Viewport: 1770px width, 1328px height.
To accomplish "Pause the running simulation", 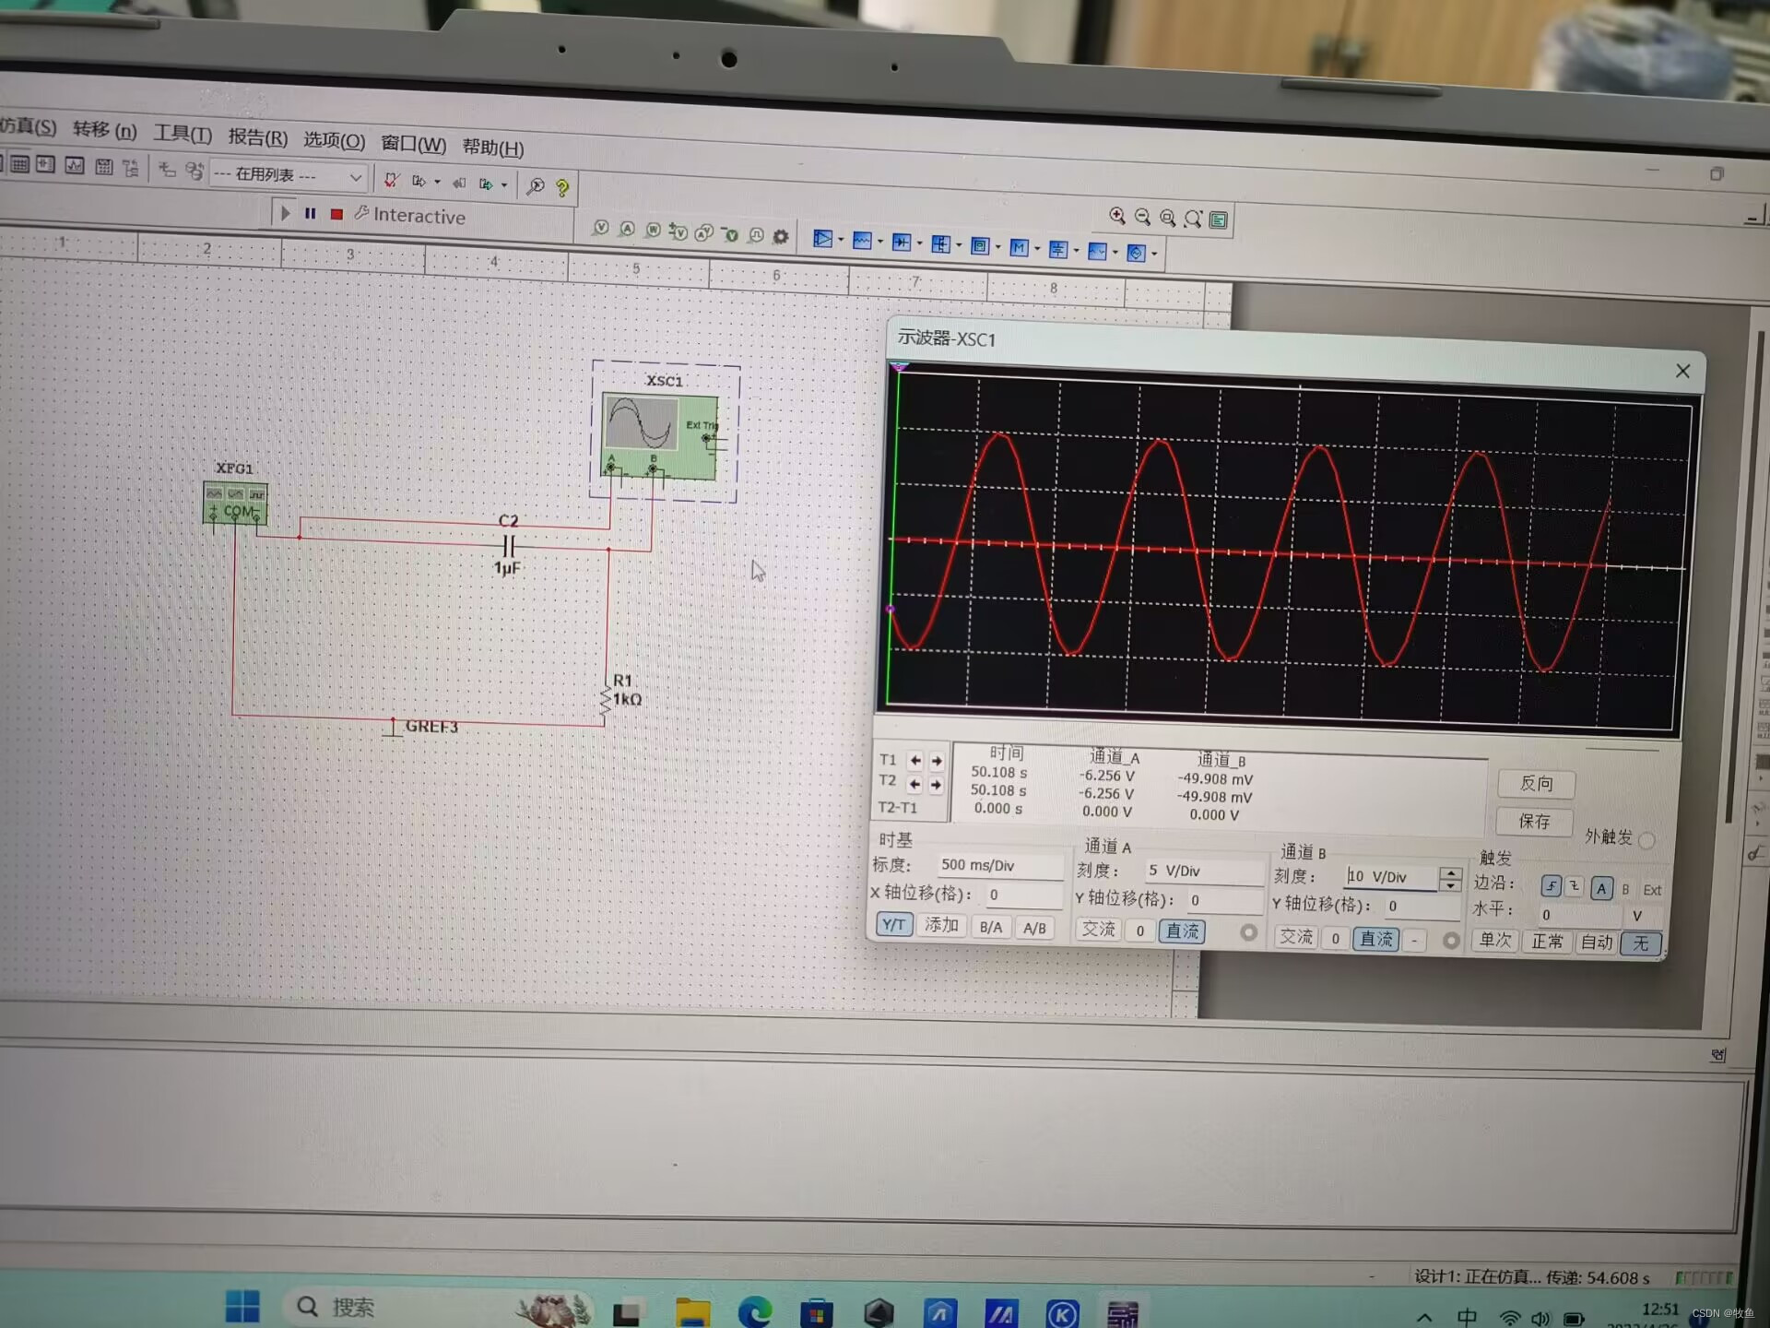I will pos(311,214).
